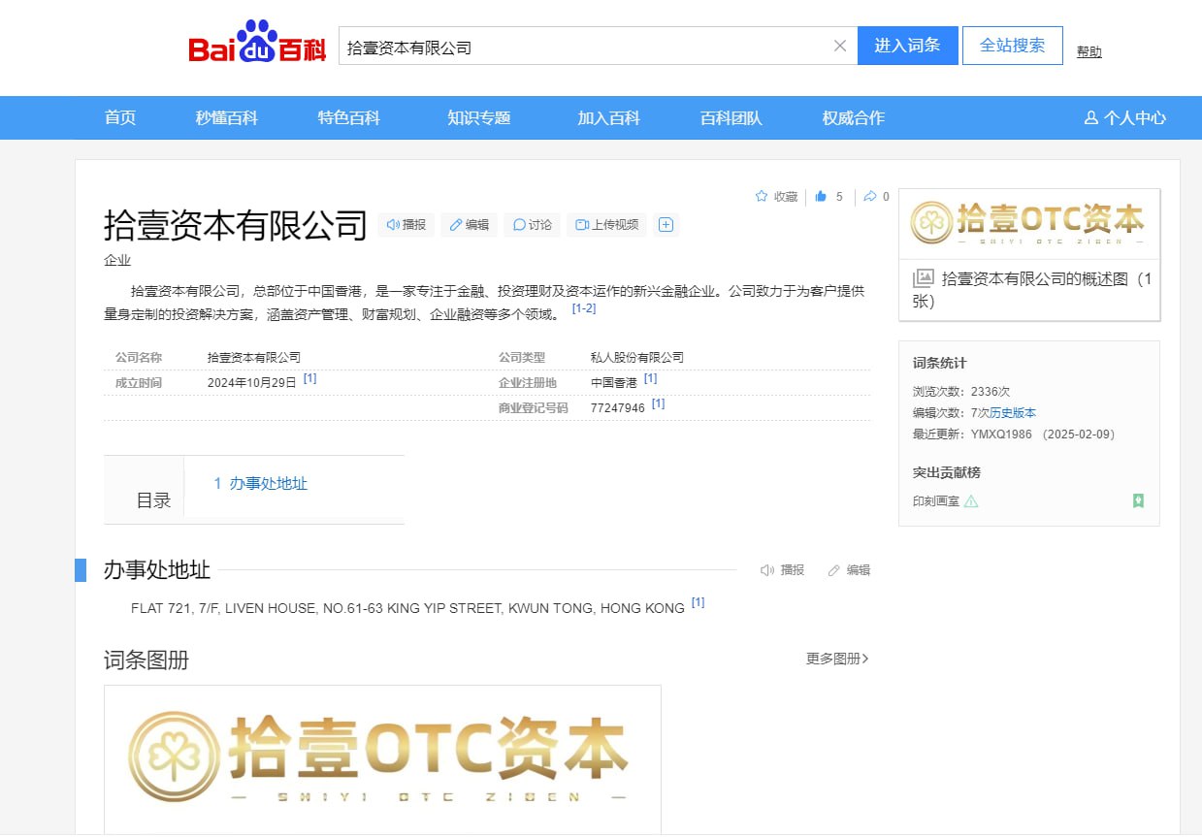Click the 突出贡献榜 heading
The width and height of the screenshot is (1202, 837).
[x=947, y=472]
